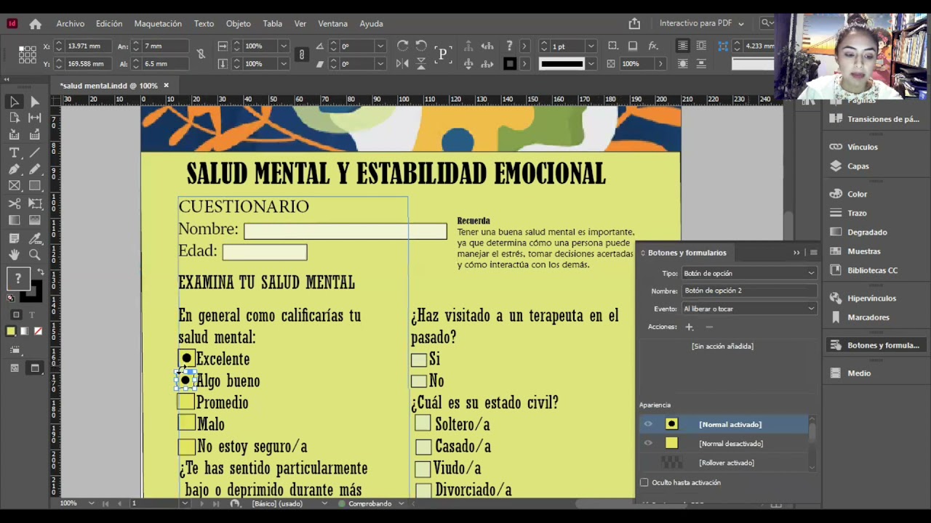Add action with plus button

click(689, 327)
